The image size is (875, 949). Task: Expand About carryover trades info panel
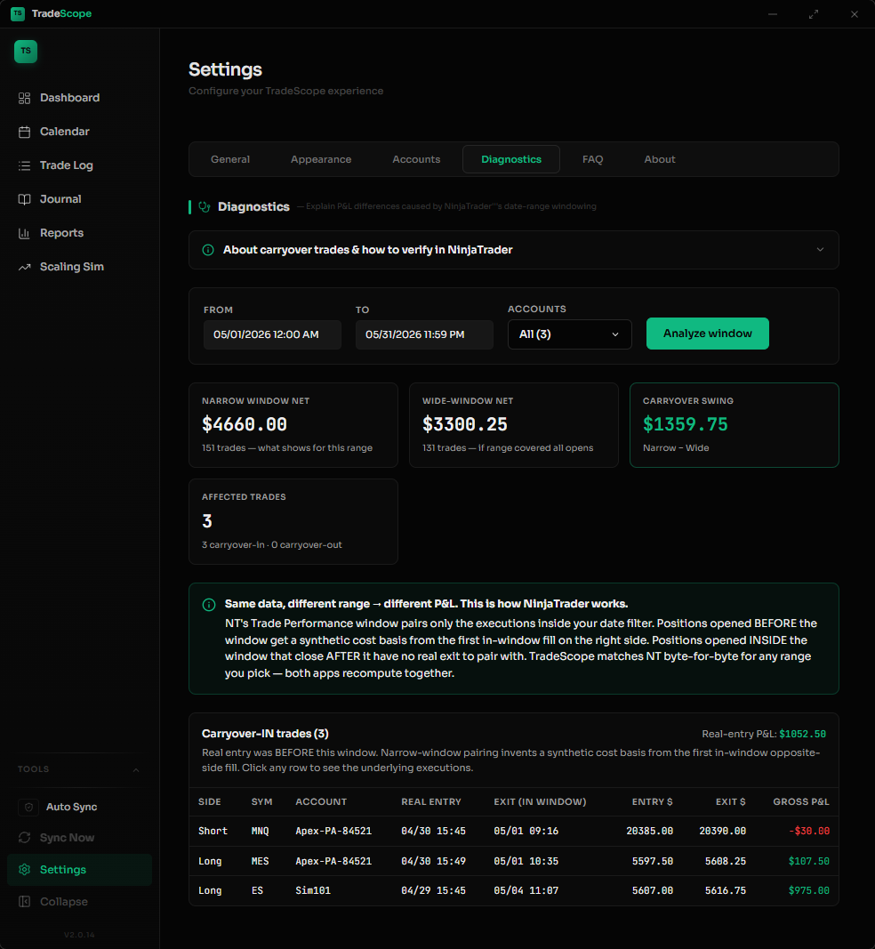[x=514, y=250]
